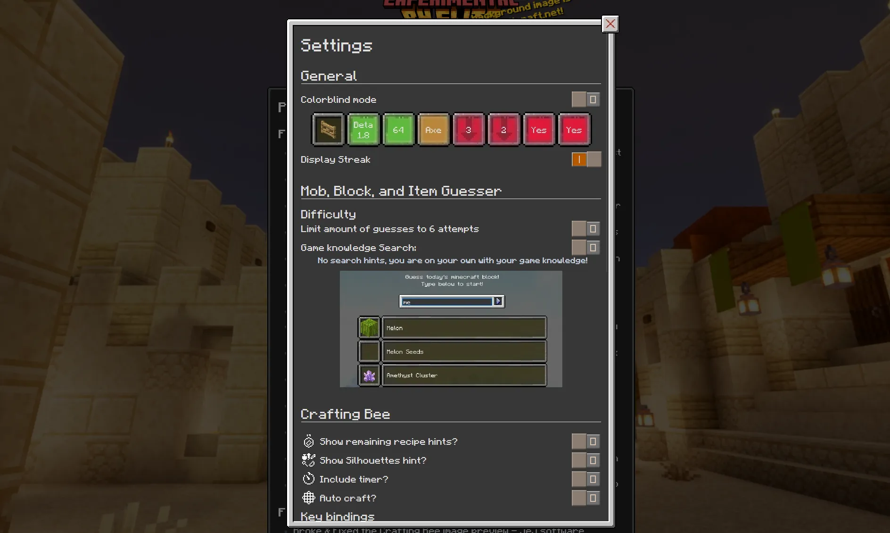Viewport: 890px width, 533px height.
Task: Click the last red Yes tile
Action: [574, 129]
